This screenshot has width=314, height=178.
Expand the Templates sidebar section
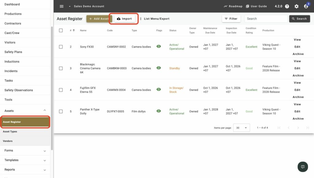pyautogui.click(x=25, y=160)
